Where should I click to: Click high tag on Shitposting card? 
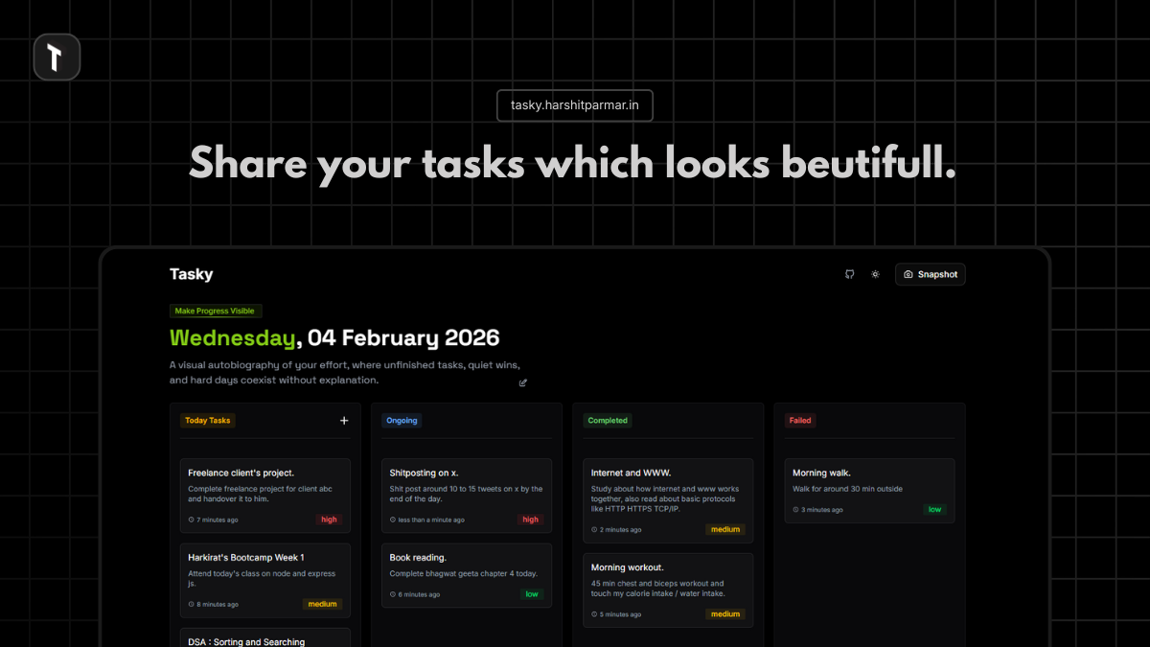530,520
